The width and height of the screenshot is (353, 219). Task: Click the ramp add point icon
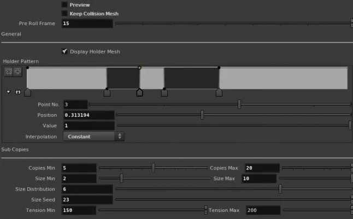coord(17,72)
